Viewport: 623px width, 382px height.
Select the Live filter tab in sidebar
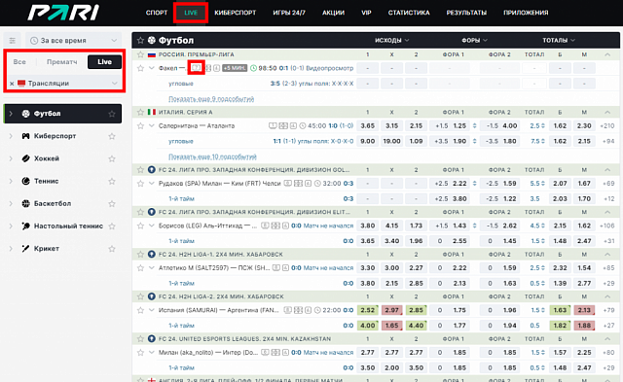[x=104, y=62]
